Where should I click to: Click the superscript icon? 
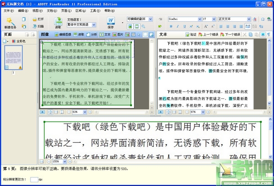(x=191, y=26)
